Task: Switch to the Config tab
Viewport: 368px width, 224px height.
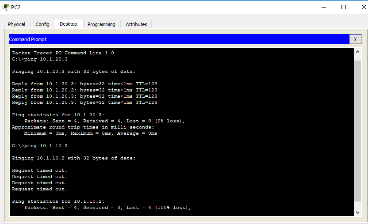Action: pyautogui.click(x=42, y=24)
